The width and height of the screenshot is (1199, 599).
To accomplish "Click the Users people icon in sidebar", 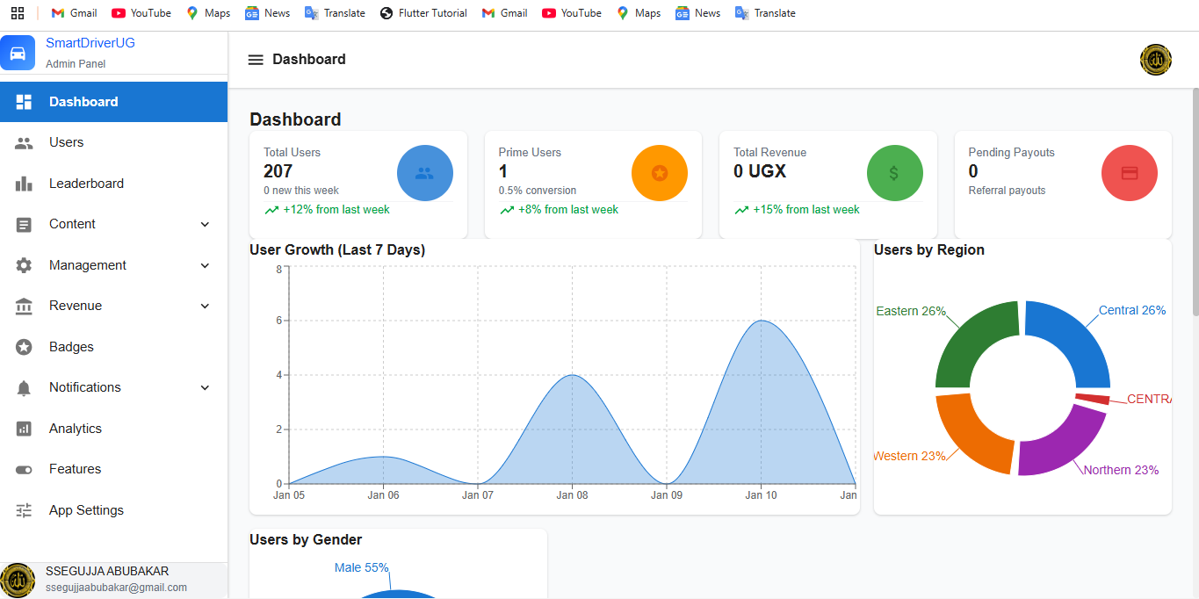I will point(24,143).
